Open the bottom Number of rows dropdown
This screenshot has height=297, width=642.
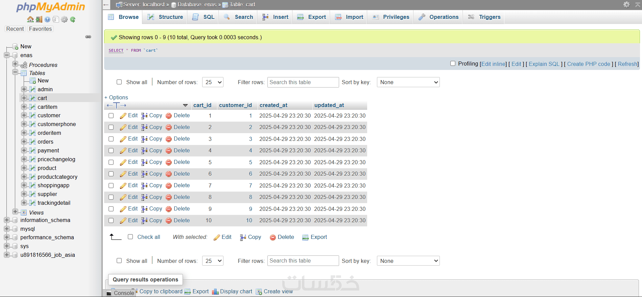(x=213, y=261)
